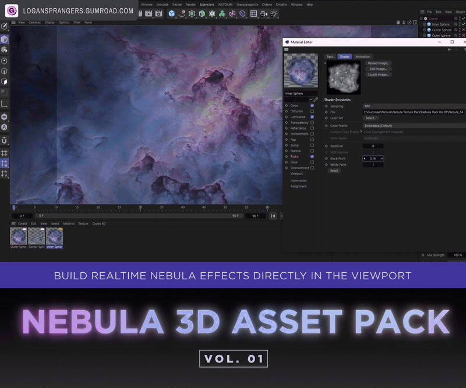Image resolution: width=466 pixels, height=388 pixels.
Task: Click the material eyedropper picker icon
Action: click(315, 99)
